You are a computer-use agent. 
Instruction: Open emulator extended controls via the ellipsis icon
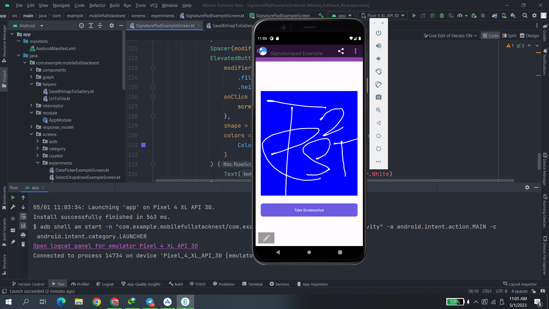pos(378,161)
